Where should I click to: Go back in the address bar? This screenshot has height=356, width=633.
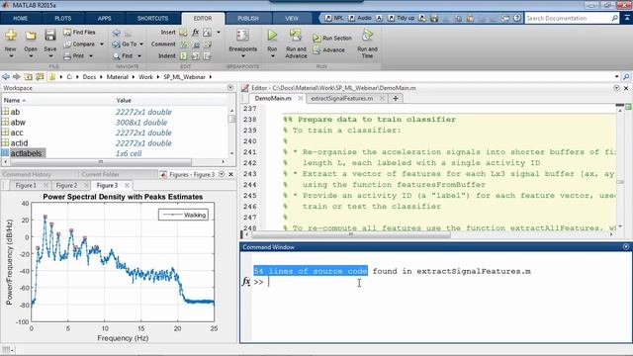click(x=5, y=77)
